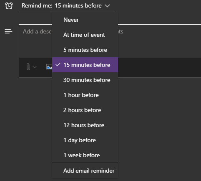This screenshot has height=181, width=201.
Task: Open the Remind me combo box
Action: click(66, 6)
